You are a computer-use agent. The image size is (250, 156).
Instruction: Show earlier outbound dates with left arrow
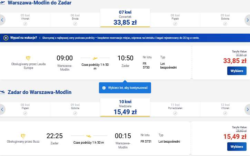click(x=2, y=20)
